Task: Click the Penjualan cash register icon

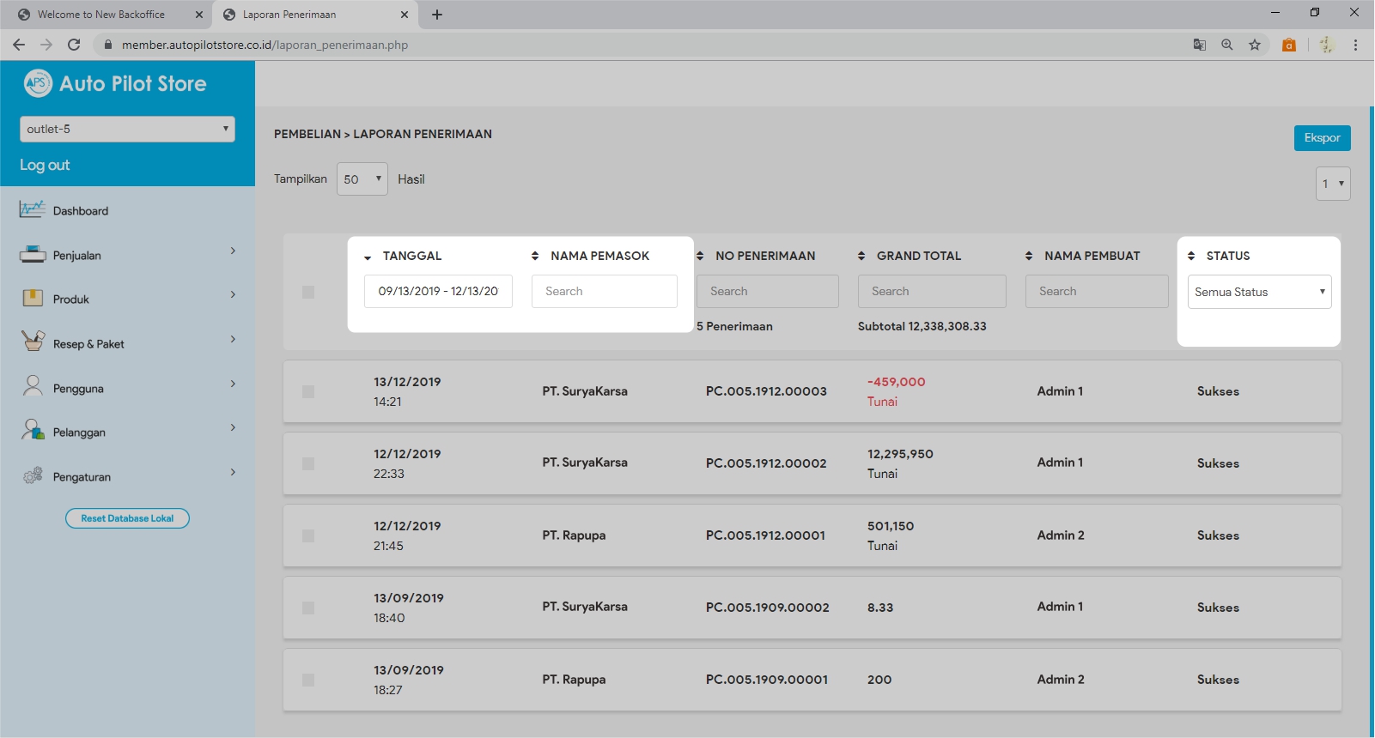Action: click(33, 254)
